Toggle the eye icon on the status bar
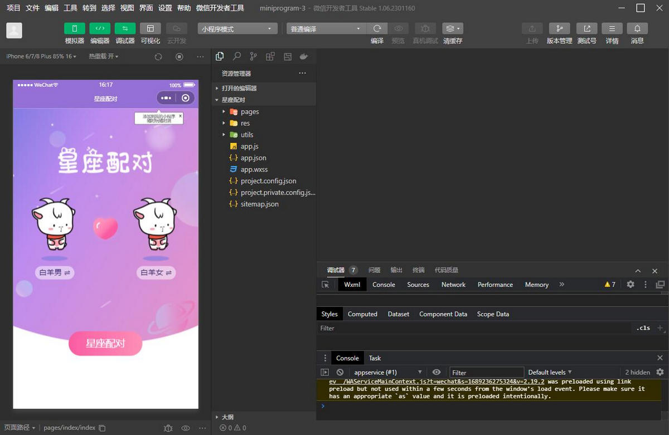The width and height of the screenshot is (669, 435). click(186, 428)
